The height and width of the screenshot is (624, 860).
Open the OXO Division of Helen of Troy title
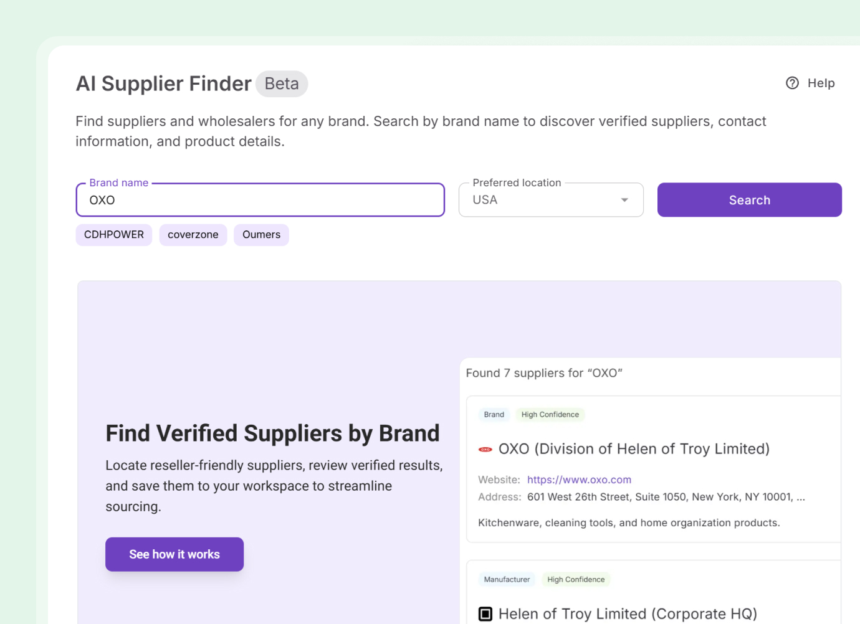(x=634, y=449)
